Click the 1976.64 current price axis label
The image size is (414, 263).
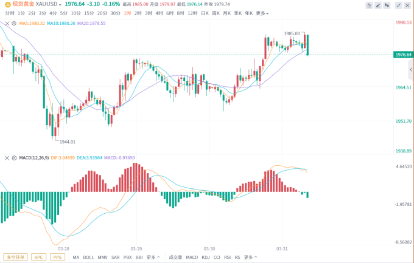tap(403, 55)
